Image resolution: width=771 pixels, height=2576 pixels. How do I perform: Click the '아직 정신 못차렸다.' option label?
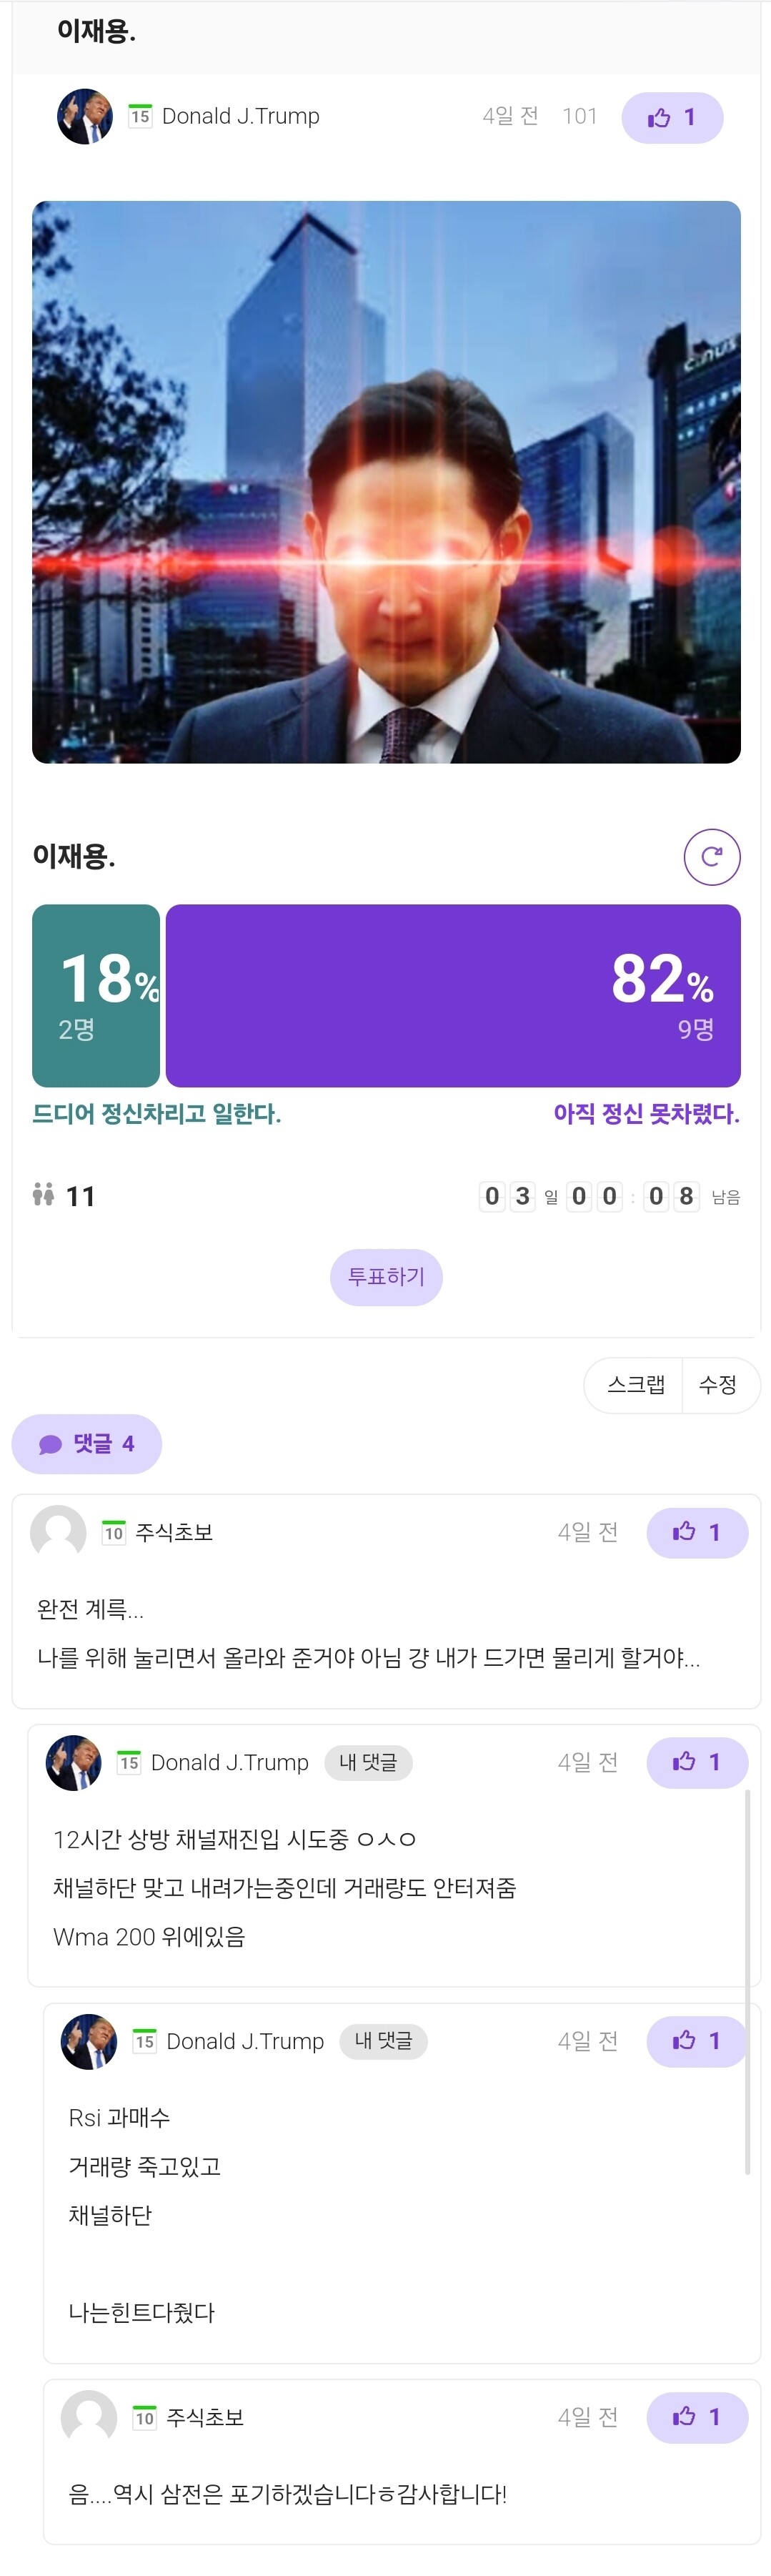646,1114
